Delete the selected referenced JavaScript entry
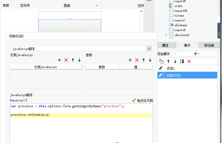222x143 pixels. (66, 60)
